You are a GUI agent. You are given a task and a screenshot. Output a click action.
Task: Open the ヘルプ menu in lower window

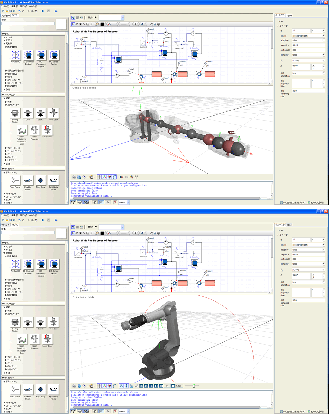tap(33, 215)
